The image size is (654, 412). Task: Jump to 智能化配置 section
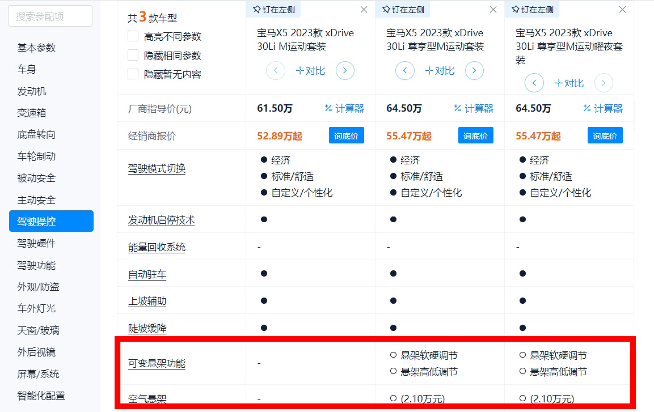pyautogui.click(x=41, y=396)
